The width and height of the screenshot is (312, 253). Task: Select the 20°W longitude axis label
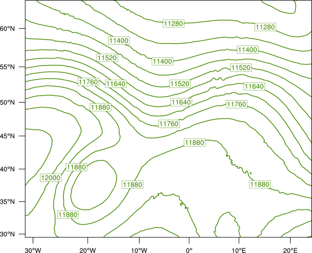(x=87, y=250)
